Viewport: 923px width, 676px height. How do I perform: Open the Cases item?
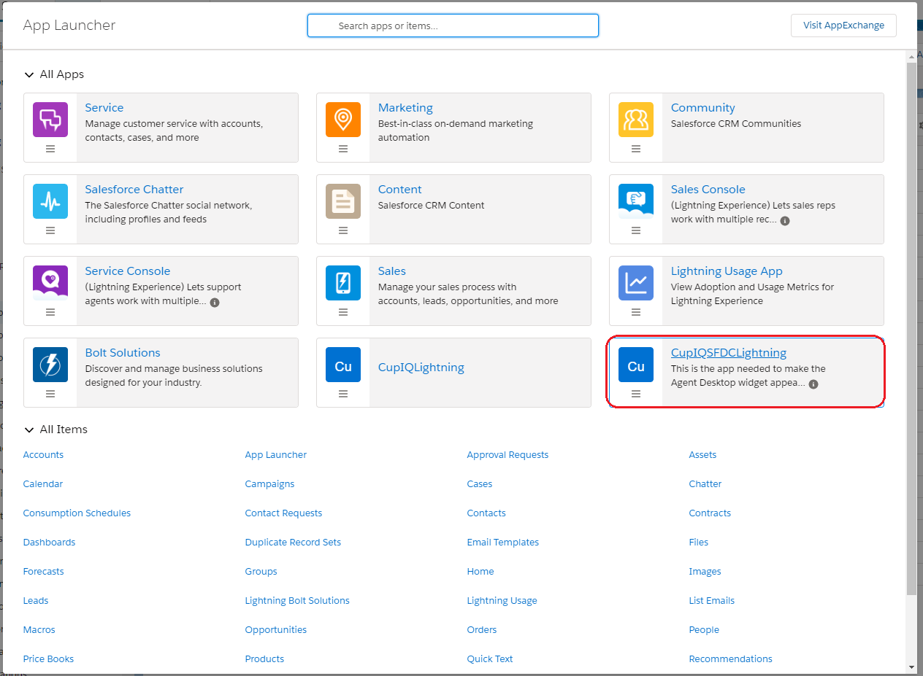point(480,483)
